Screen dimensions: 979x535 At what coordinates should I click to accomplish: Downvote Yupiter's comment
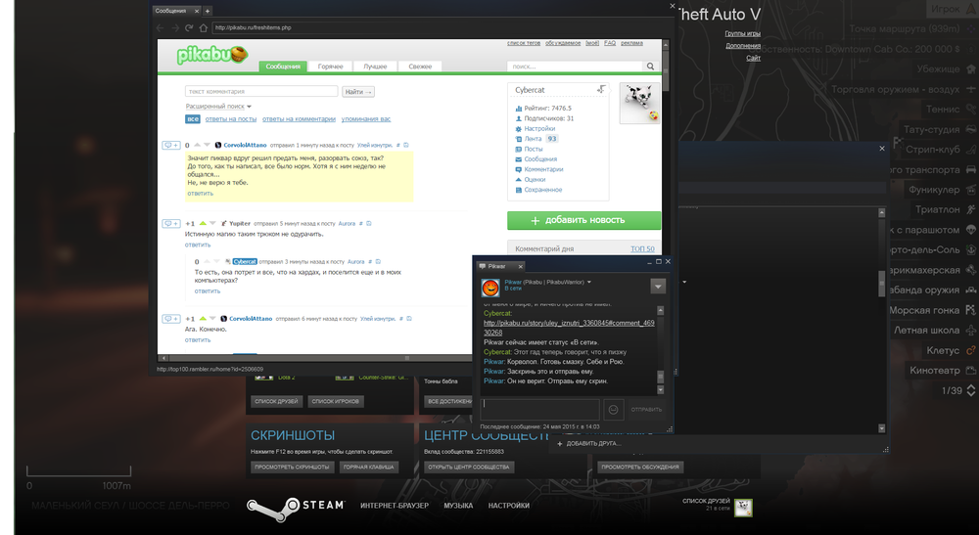(x=212, y=223)
